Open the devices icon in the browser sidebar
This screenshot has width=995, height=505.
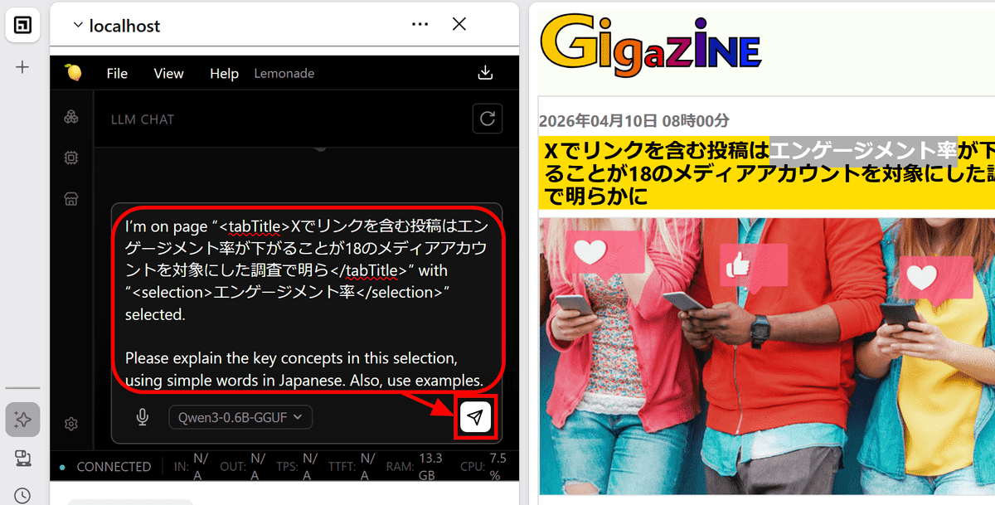pos(22,459)
